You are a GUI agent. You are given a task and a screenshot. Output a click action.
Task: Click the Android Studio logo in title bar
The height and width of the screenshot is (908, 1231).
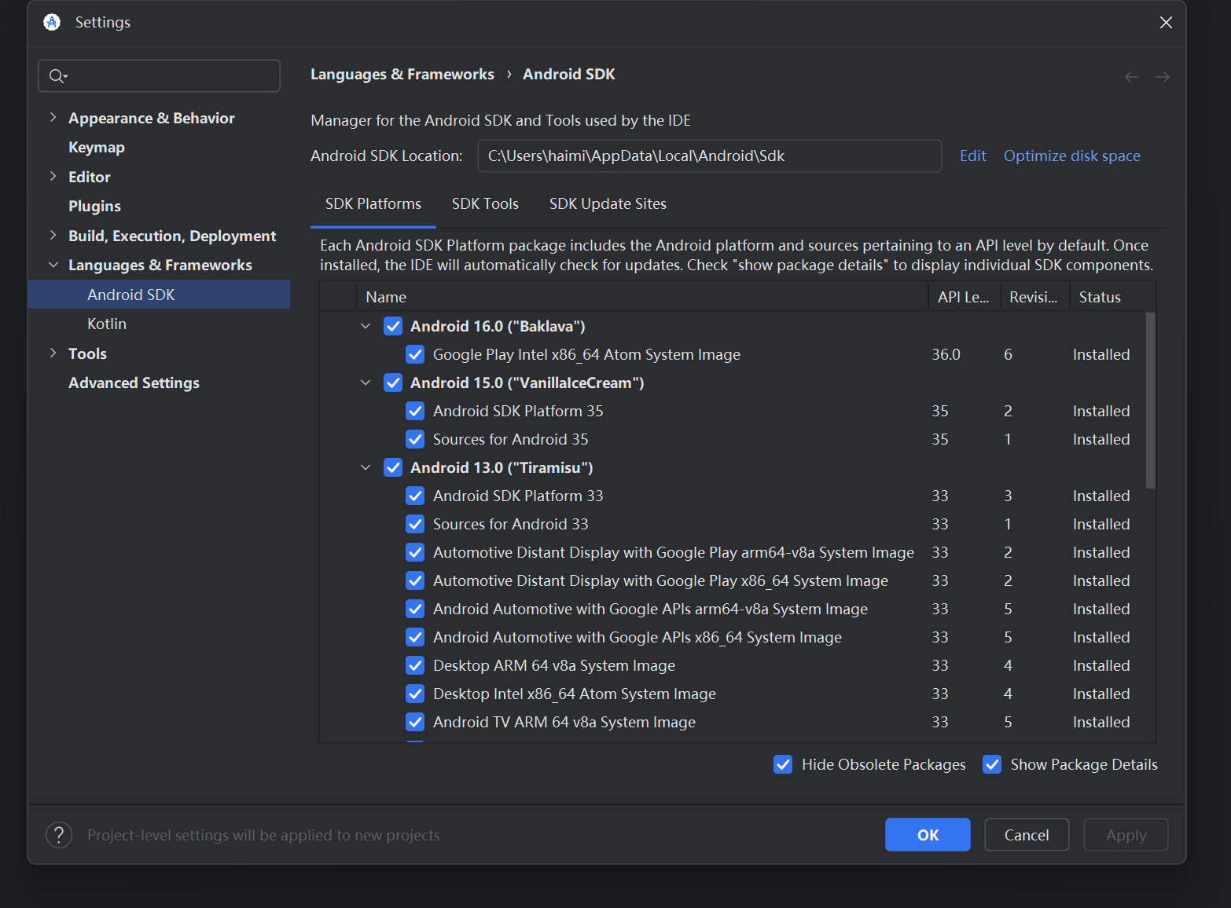[52, 22]
